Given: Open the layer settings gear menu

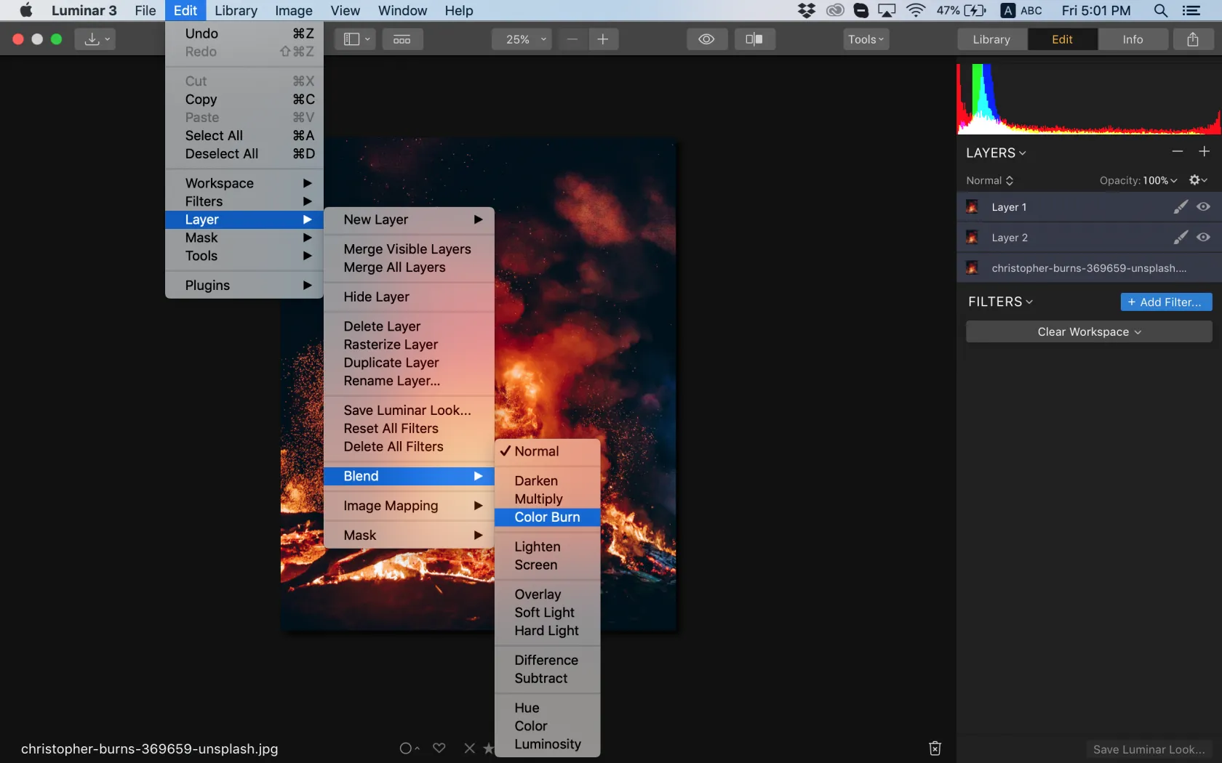Looking at the screenshot, I should (1197, 180).
